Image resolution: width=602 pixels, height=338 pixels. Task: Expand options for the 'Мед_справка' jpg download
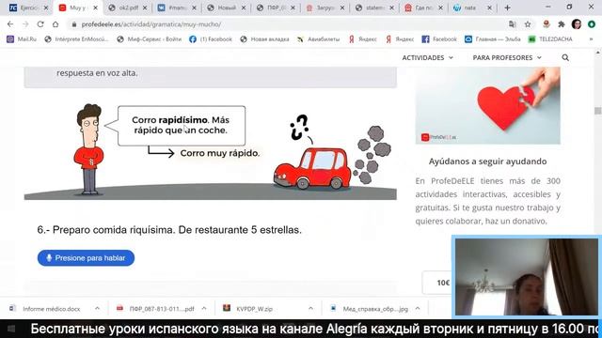click(418, 309)
